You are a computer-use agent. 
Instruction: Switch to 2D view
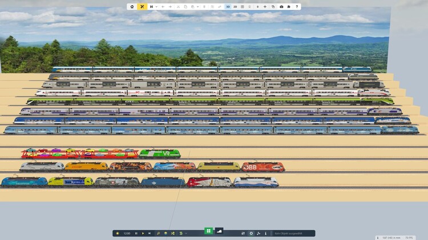click(x=235, y=6)
